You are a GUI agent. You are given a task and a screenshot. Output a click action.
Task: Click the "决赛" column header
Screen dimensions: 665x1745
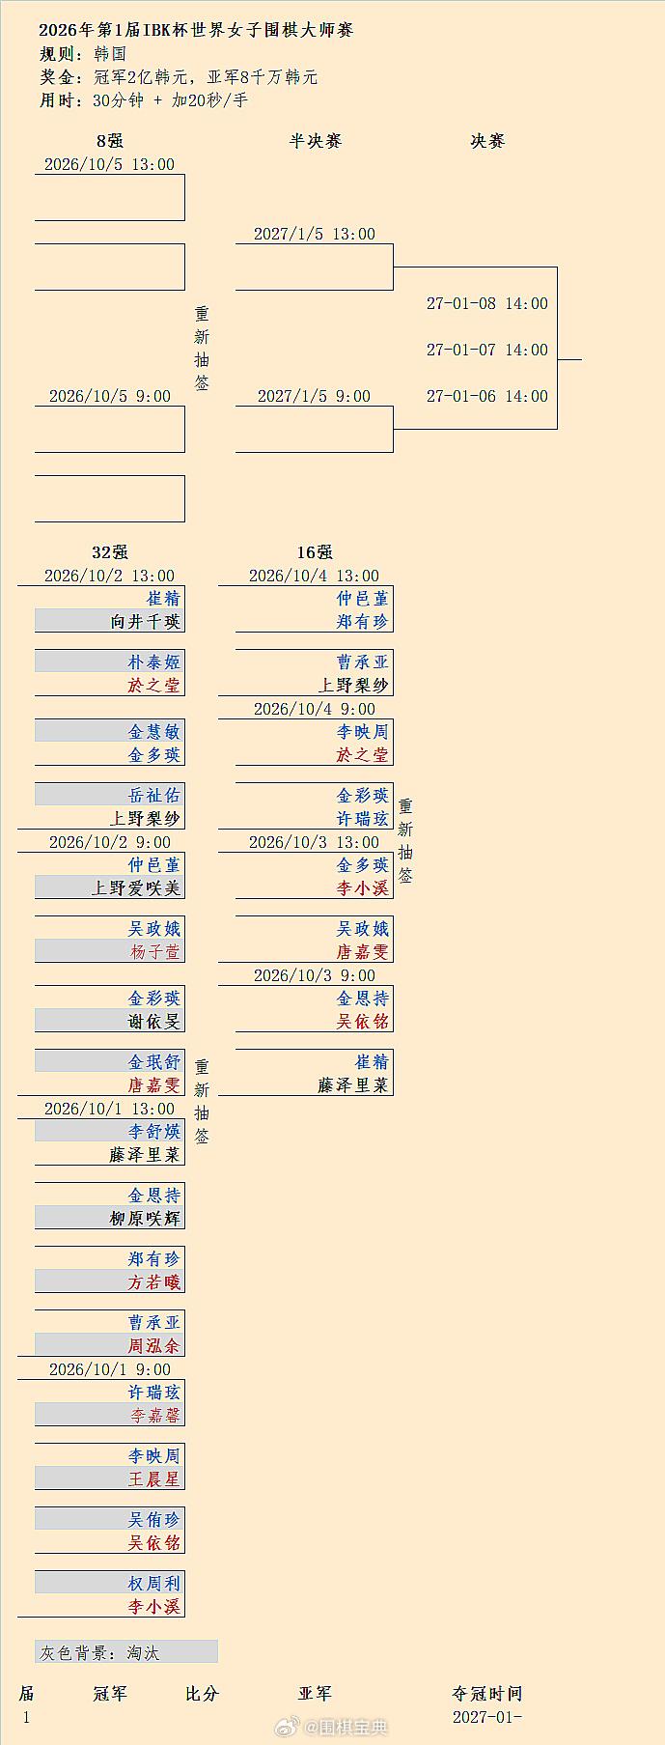point(487,141)
